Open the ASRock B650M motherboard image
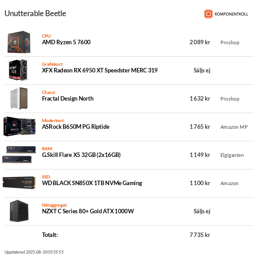 point(19,127)
